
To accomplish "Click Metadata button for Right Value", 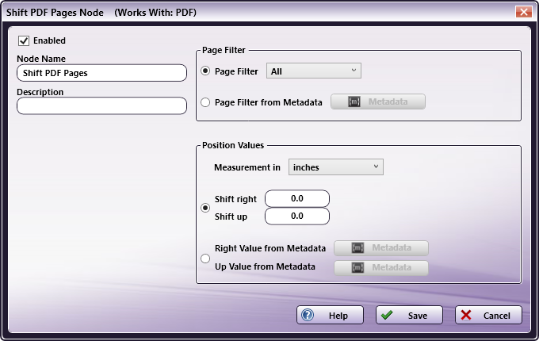I will (381, 248).
